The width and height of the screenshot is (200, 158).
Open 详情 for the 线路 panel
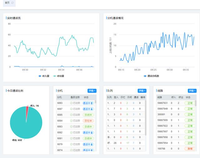[x=192, y=91]
